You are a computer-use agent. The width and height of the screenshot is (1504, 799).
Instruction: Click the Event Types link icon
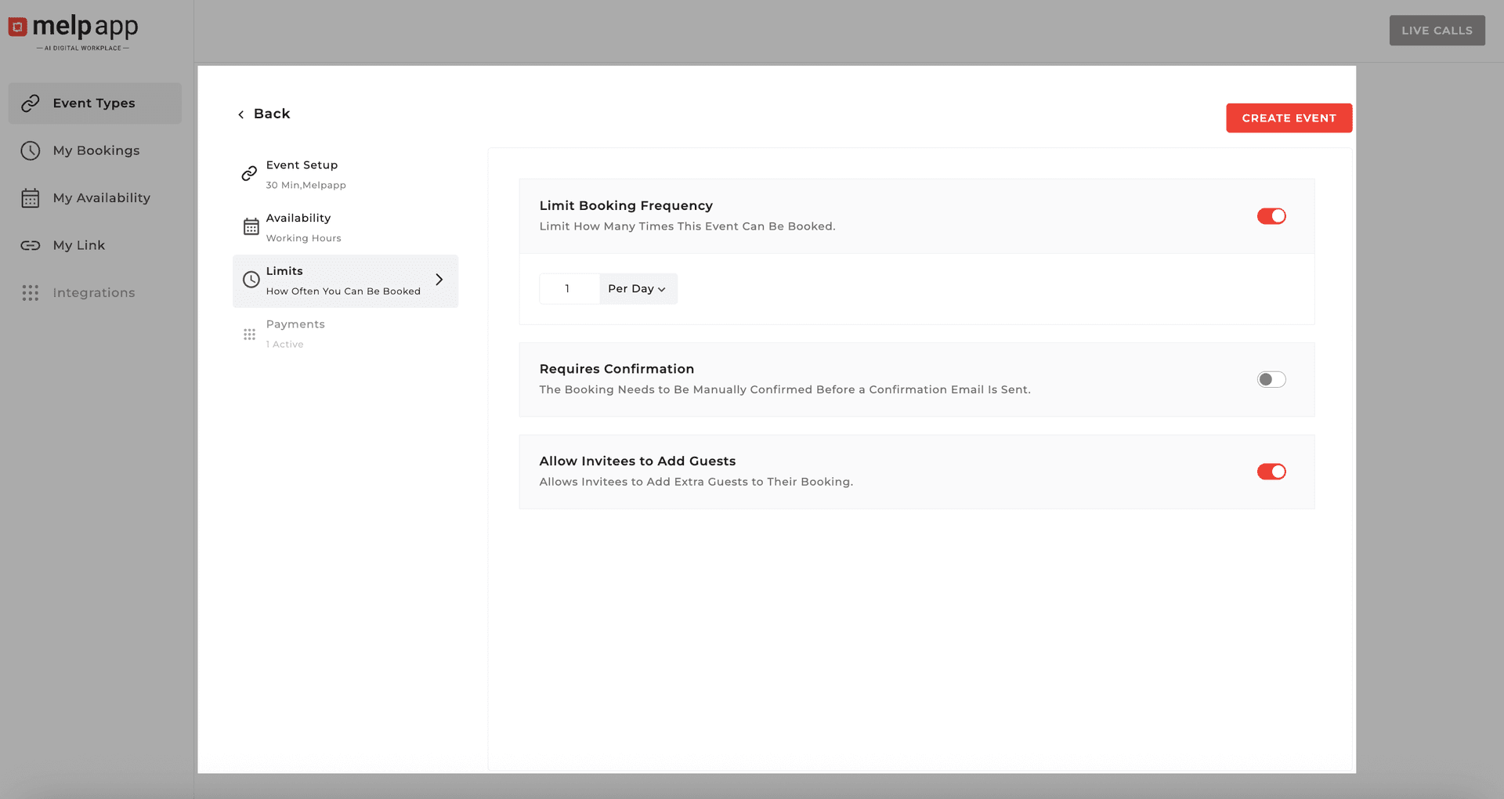[x=31, y=103]
